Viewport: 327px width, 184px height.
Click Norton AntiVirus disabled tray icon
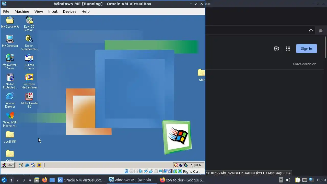pyautogui.click(x=176, y=165)
